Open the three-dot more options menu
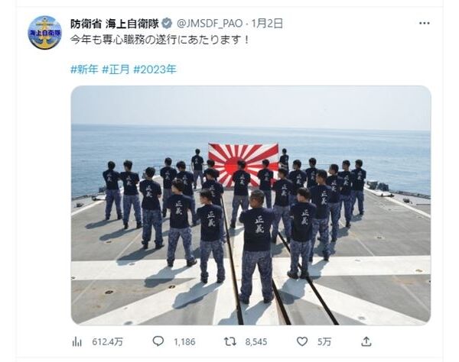The image size is (459, 362). click(424, 23)
